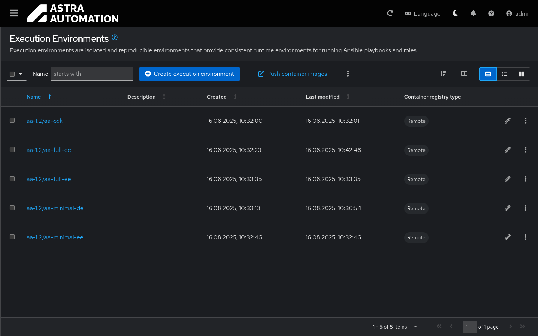Toggle dark mode moon icon
This screenshot has height=336, width=538.
point(455,13)
